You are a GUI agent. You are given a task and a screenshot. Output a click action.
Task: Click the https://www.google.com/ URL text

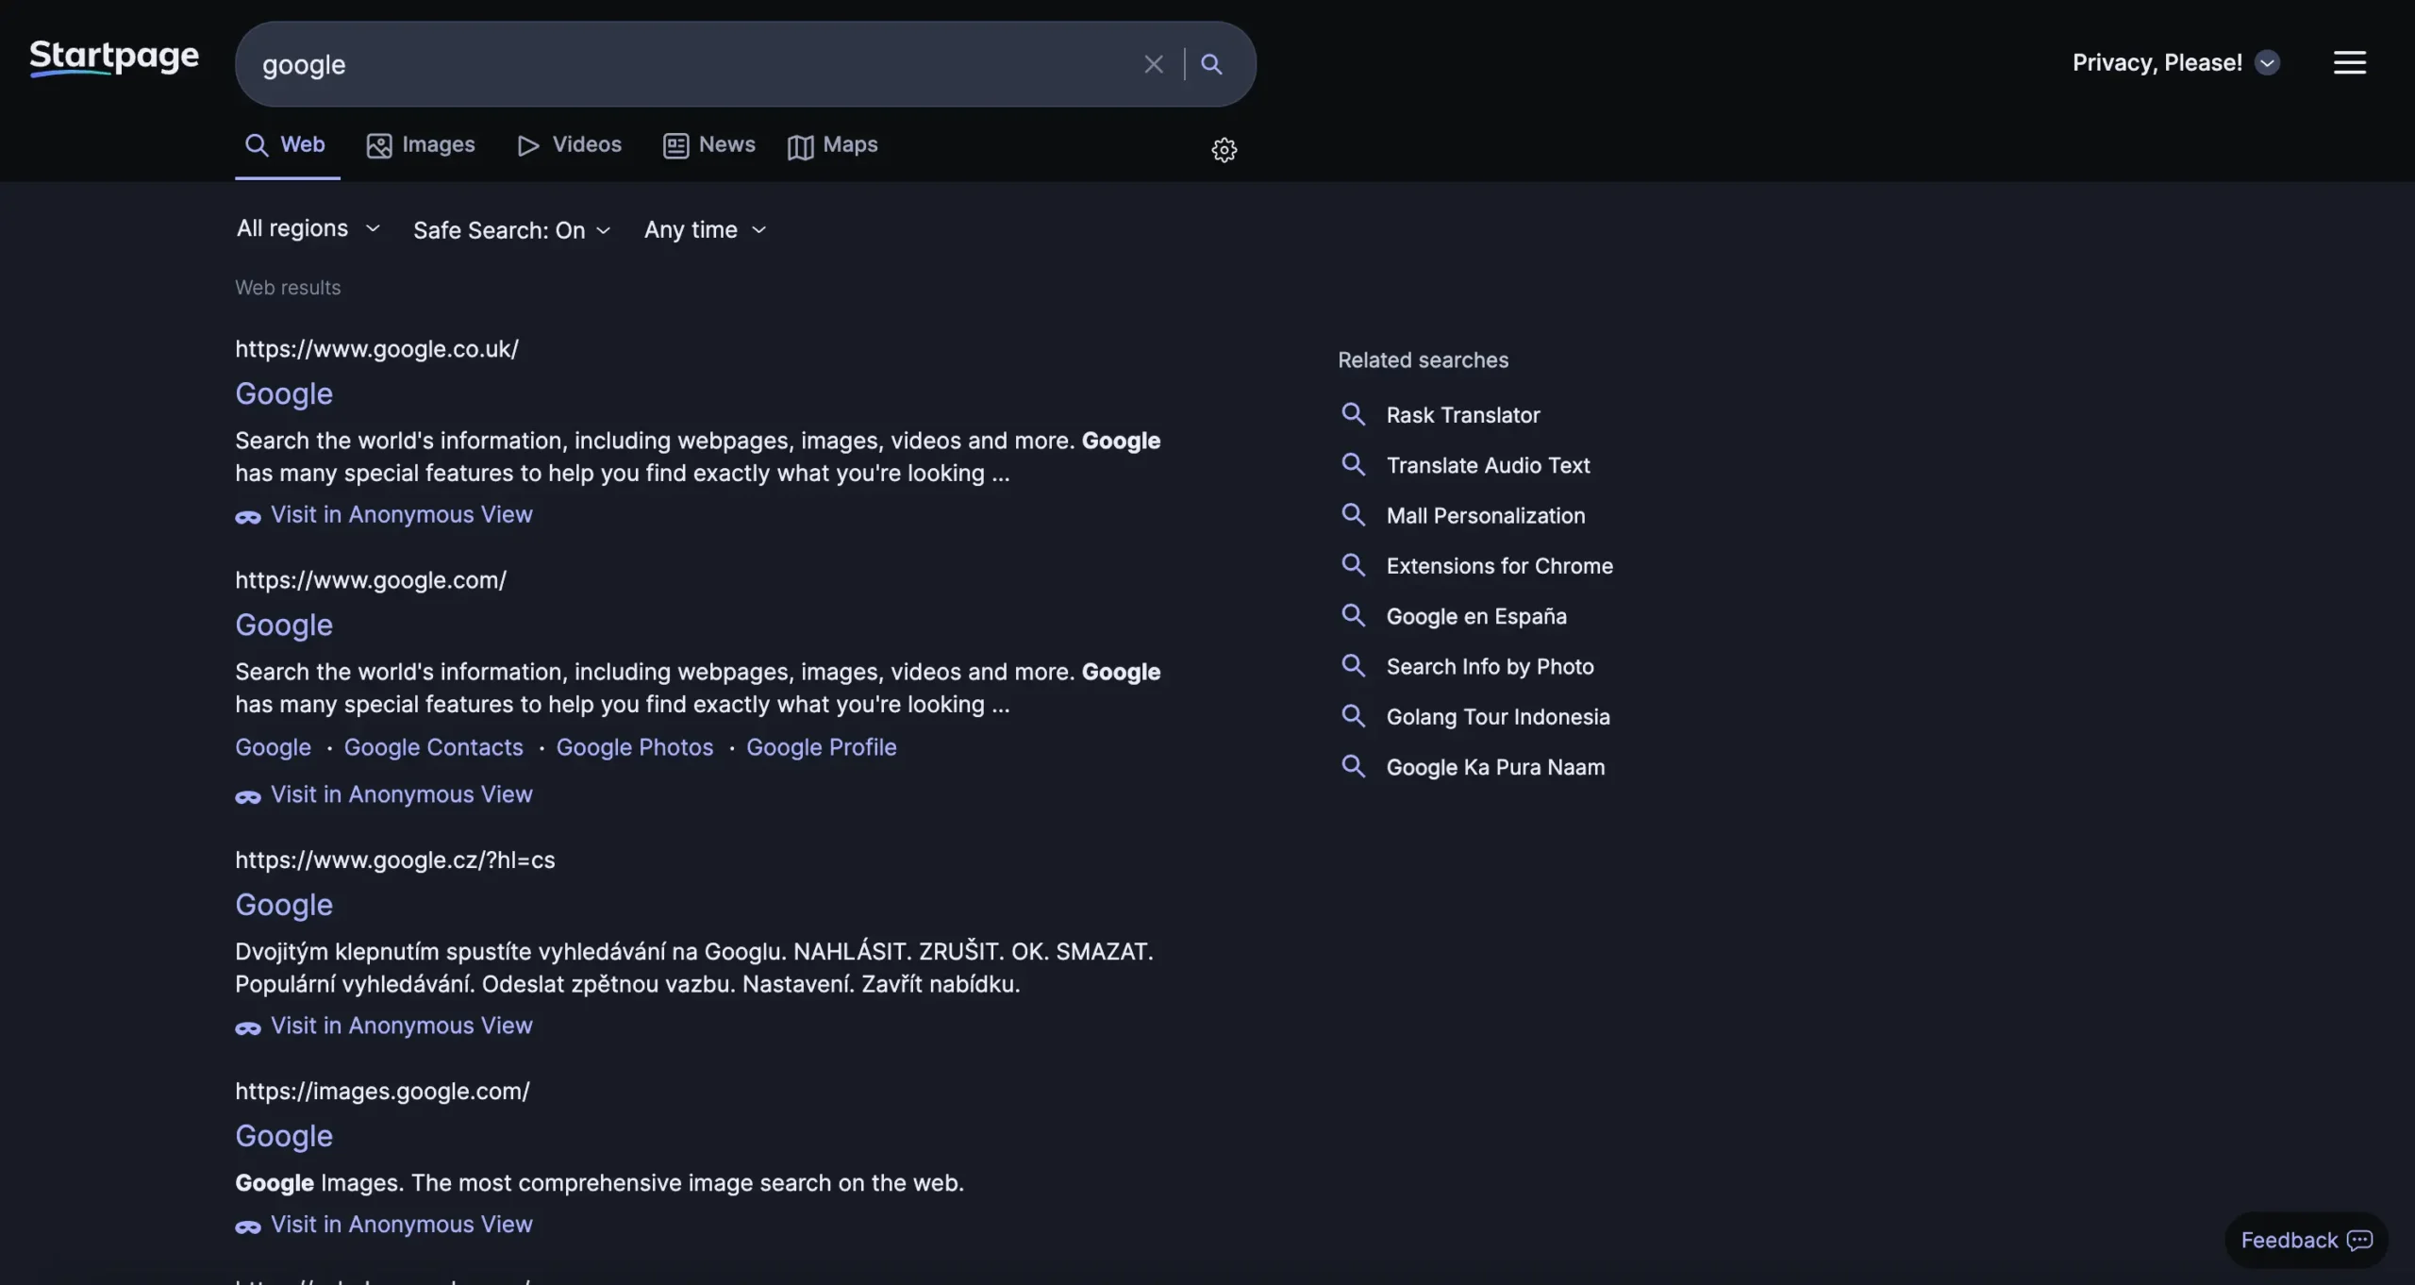pos(371,580)
